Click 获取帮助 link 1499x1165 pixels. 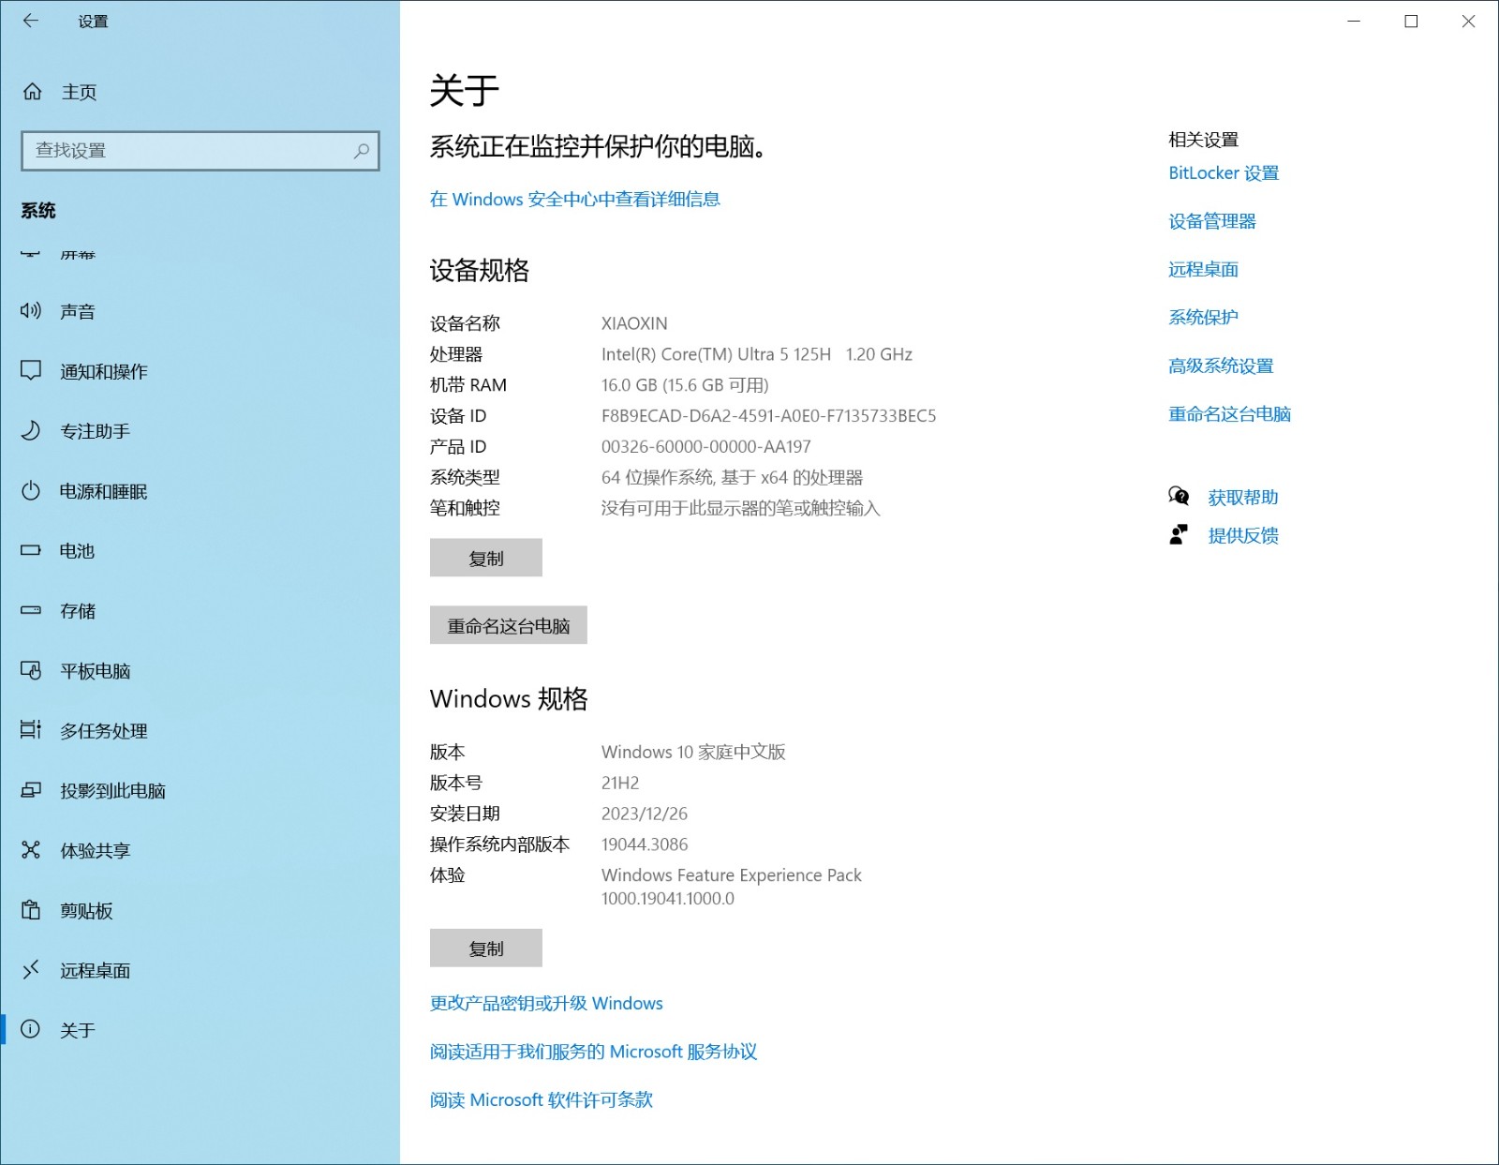tap(1243, 498)
